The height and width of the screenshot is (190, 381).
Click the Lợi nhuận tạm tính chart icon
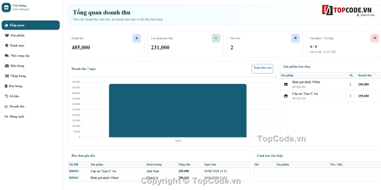coord(216,38)
